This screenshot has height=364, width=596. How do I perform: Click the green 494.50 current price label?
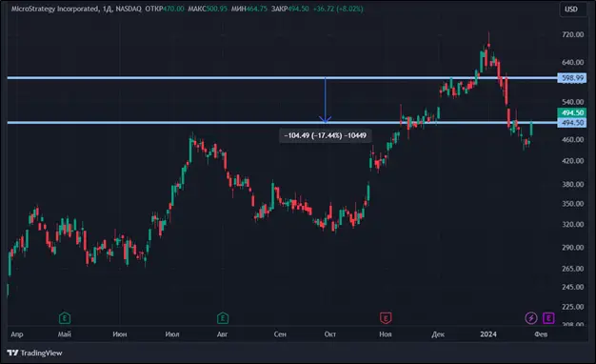tap(572, 113)
